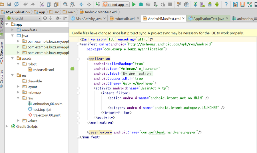This screenshot has width=257, height=153.
Task: Open the robot app run configuration dropdown
Action: point(116,4)
